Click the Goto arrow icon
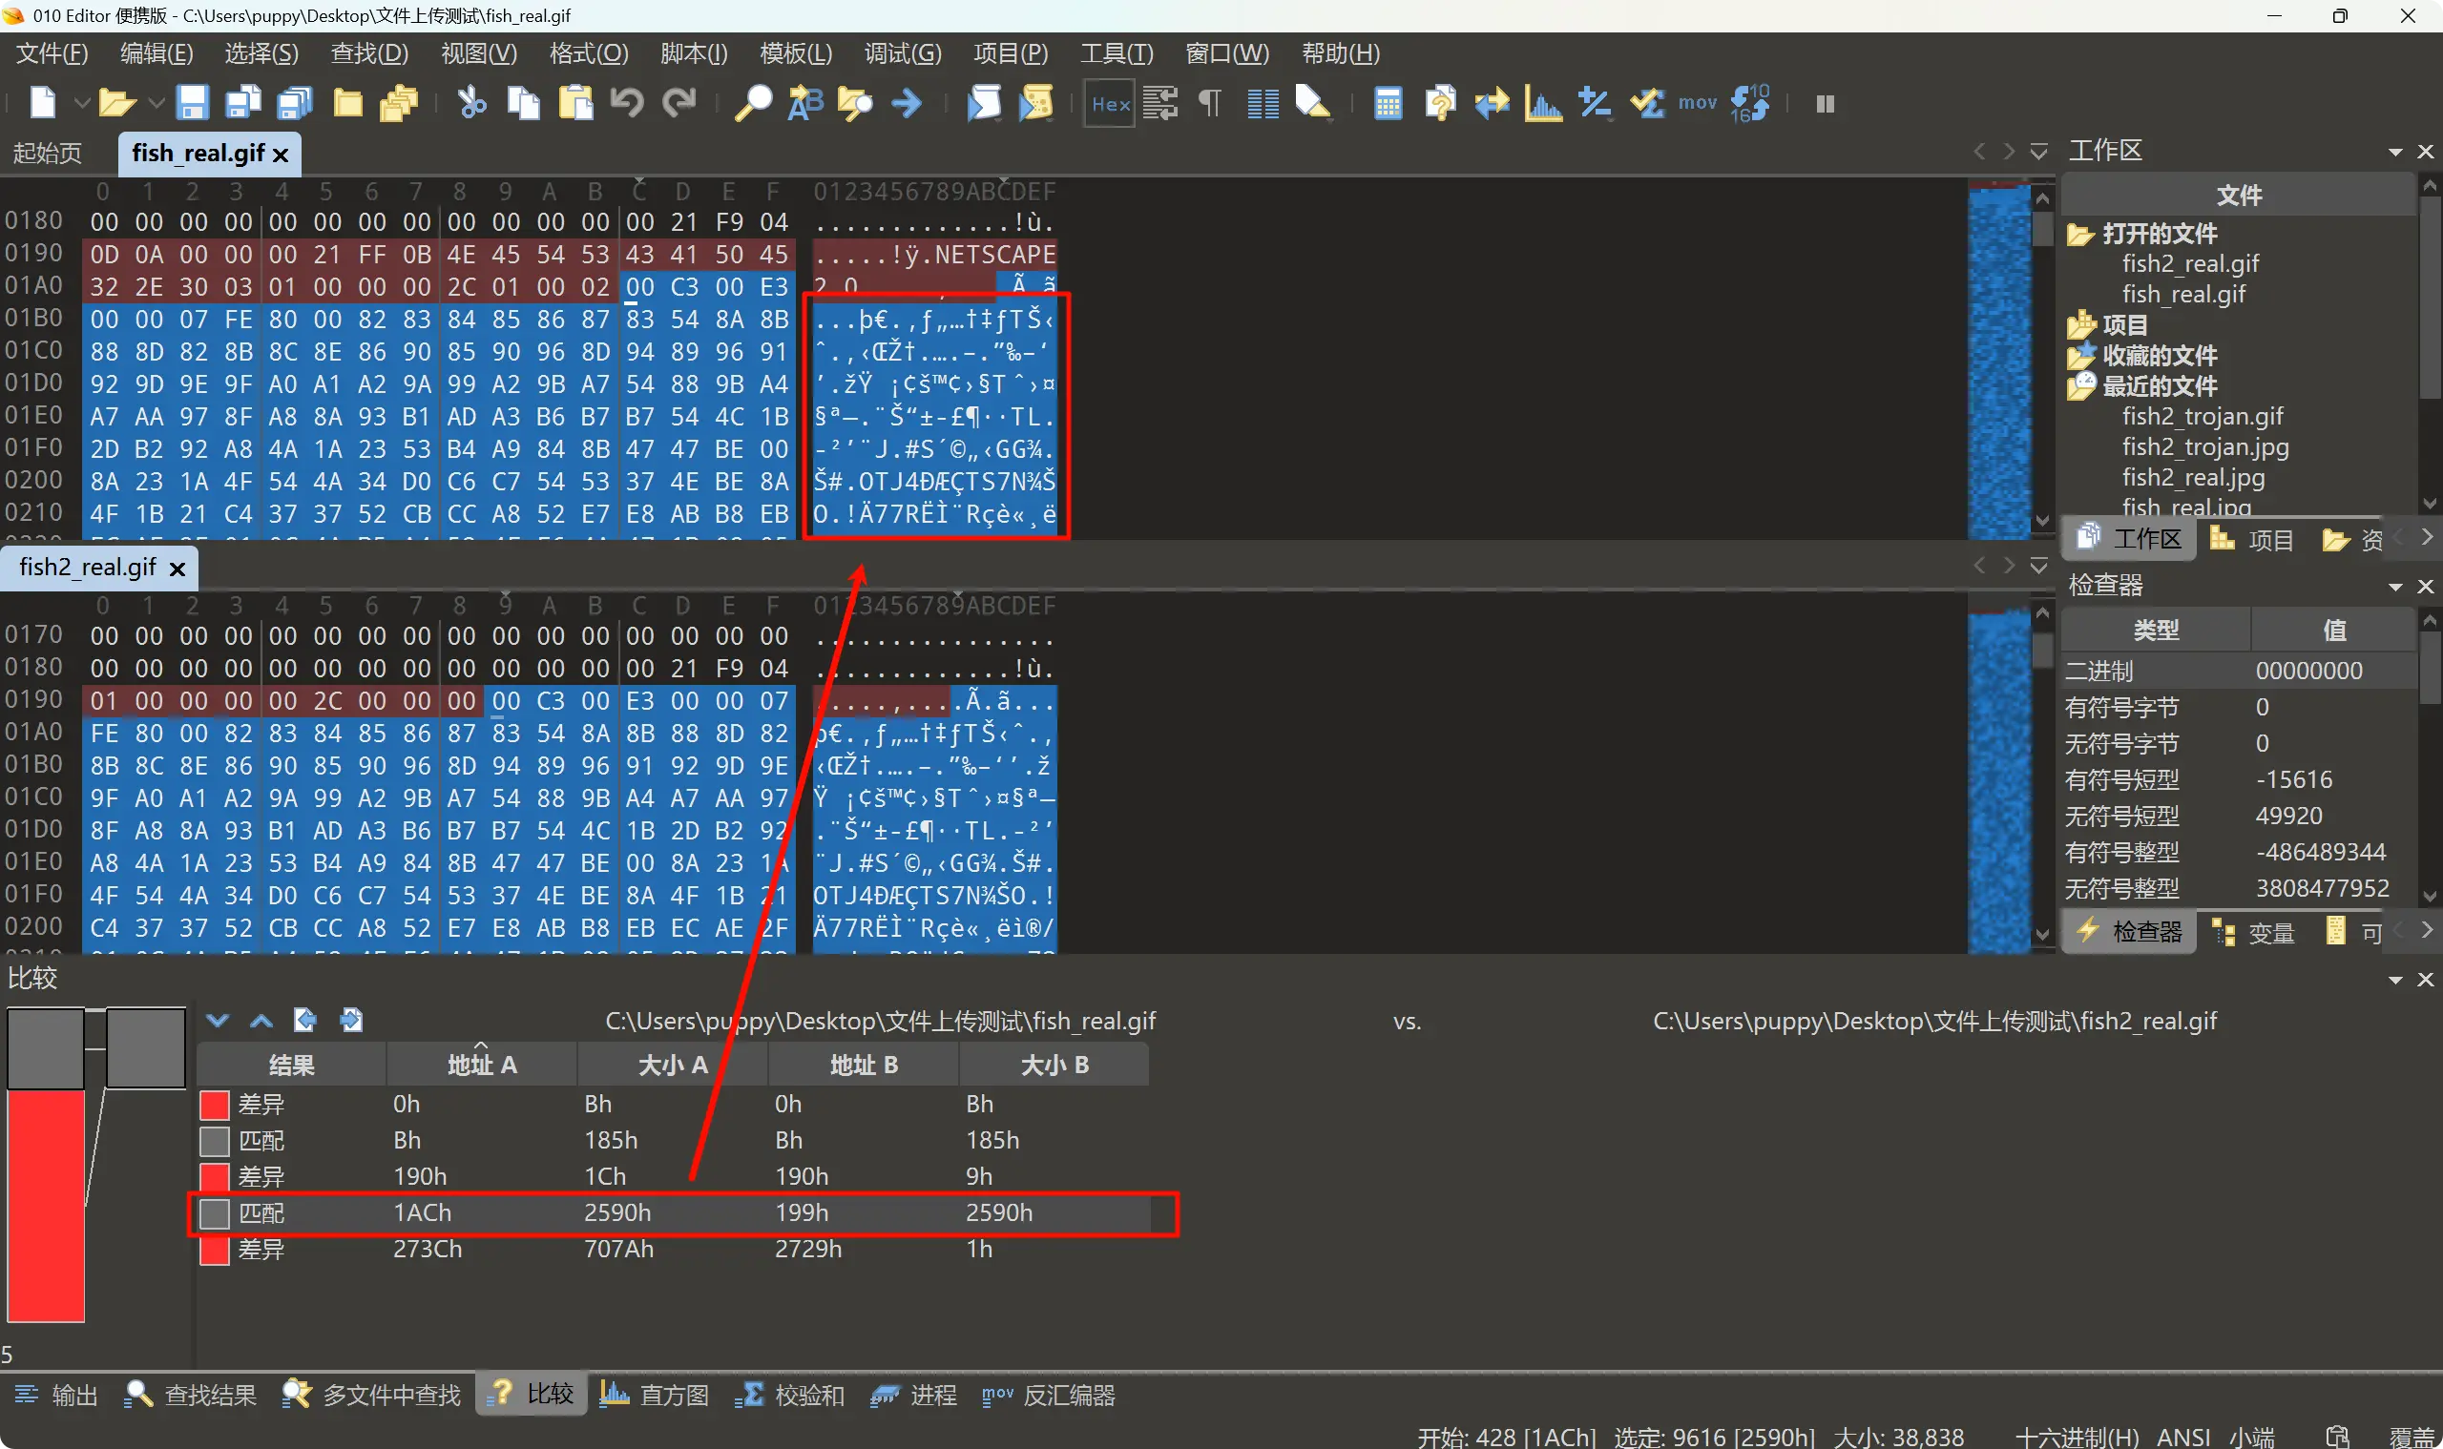 908,102
